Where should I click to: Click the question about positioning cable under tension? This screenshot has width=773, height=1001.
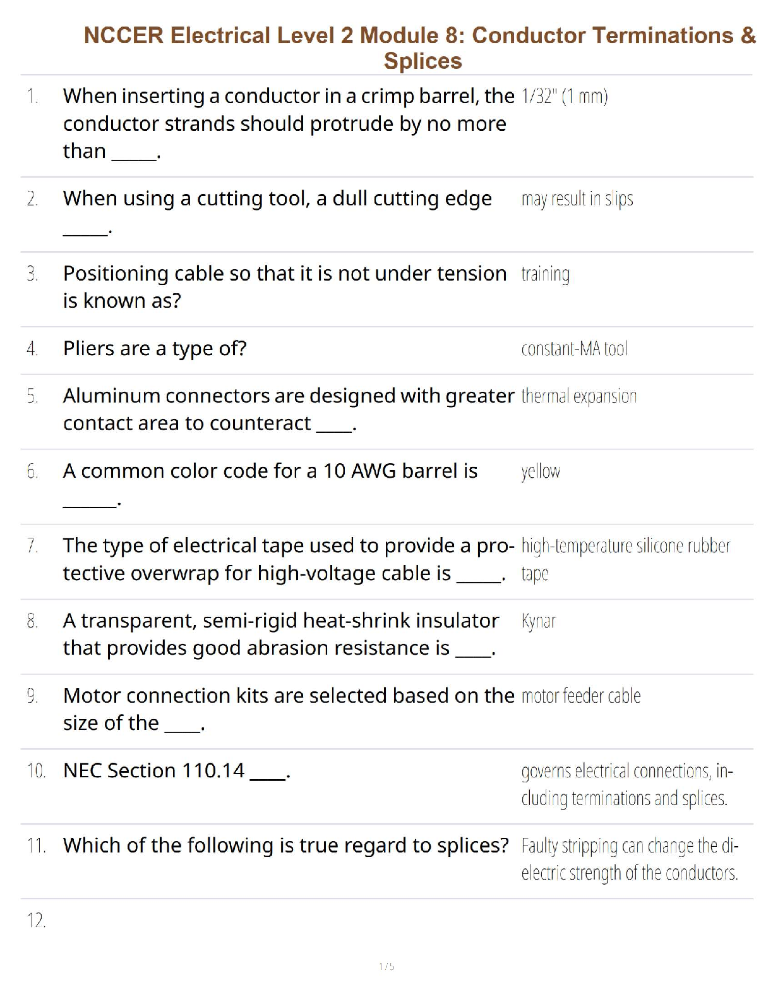[x=284, y=286]
